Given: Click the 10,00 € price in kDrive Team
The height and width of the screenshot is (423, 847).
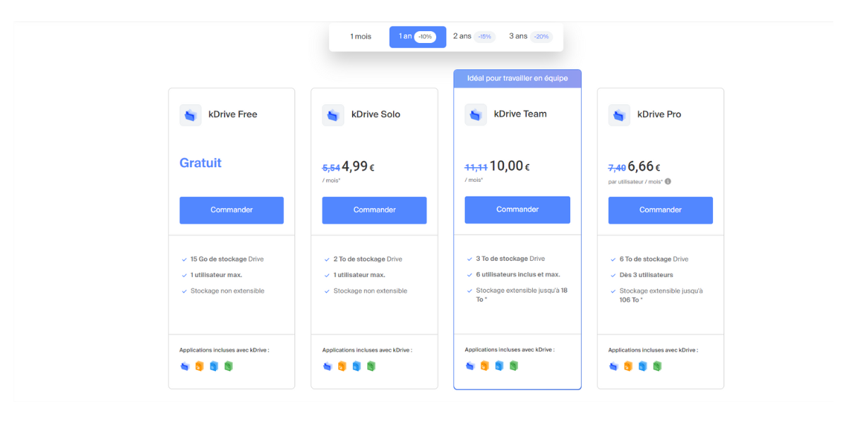Looking at the screenshot, I should point(510,166).
